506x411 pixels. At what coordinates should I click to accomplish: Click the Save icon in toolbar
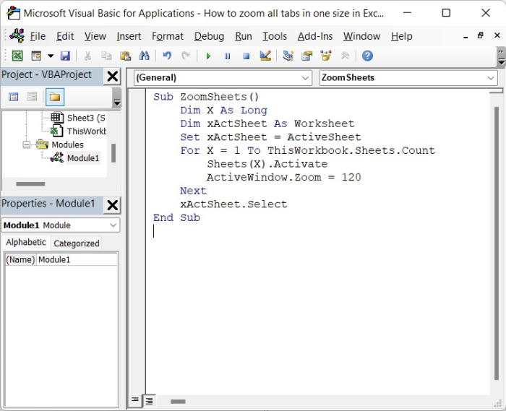tap(65, 56)
